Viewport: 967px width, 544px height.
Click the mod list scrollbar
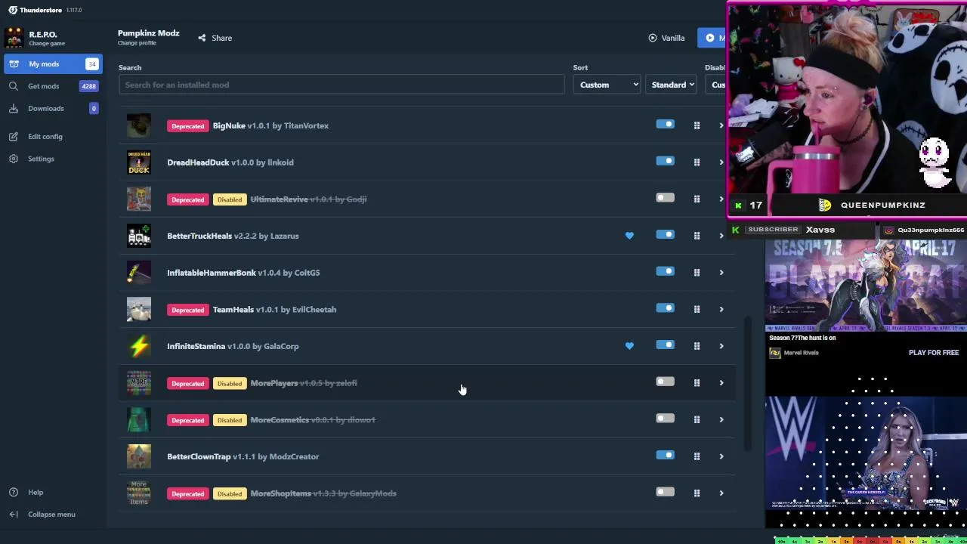(748, 384)
